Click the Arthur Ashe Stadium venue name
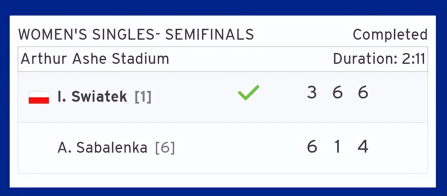 click(95, 59)
